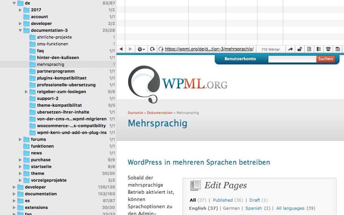Expand the ratgeber-zum-loslegen folder
This screenshot has width=344, height=215.
click(26, 92)
